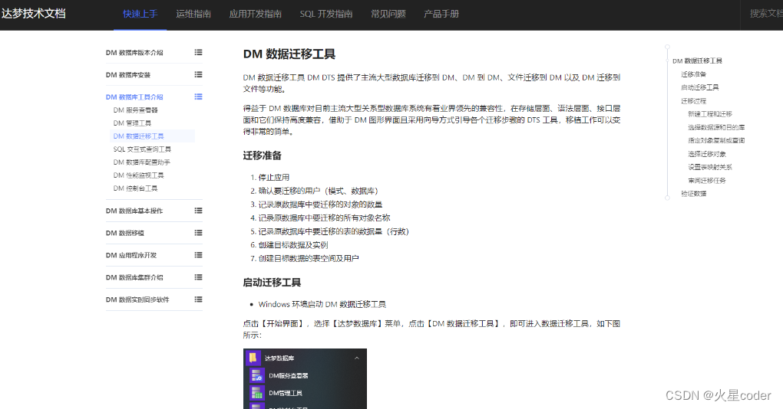Image resolution: width=783 pixels, height=409 pixels.
Task: Open DM 性能监视工具 in the sidebar
Action: 138,175
